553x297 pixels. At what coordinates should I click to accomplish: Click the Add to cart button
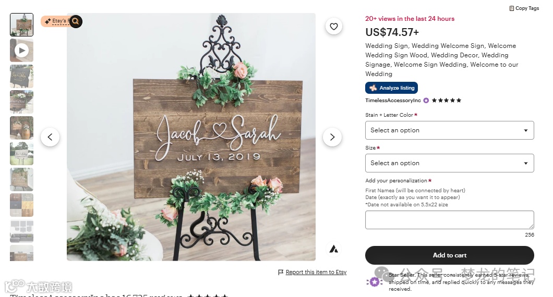pyautogui.click(x=449, y=255)
